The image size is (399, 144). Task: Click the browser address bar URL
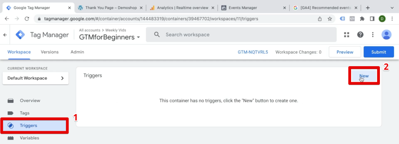[x=151, y=19]
